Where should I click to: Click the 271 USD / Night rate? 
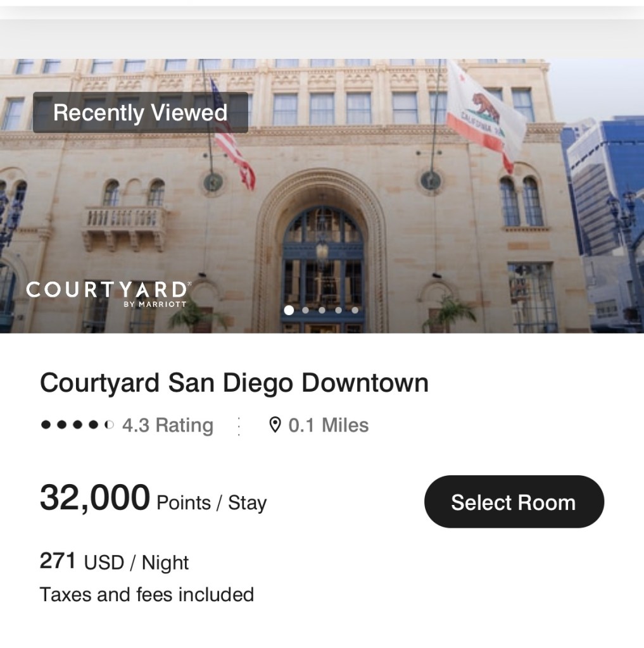pyautogui.click(x=114, y=562)
